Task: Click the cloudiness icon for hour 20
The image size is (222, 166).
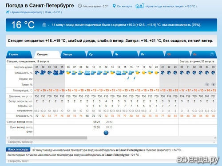Action: click(x=156, y=73)
